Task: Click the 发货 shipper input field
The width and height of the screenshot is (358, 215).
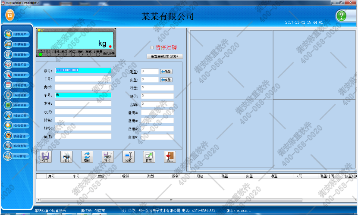Action: (x=83, y=103)
